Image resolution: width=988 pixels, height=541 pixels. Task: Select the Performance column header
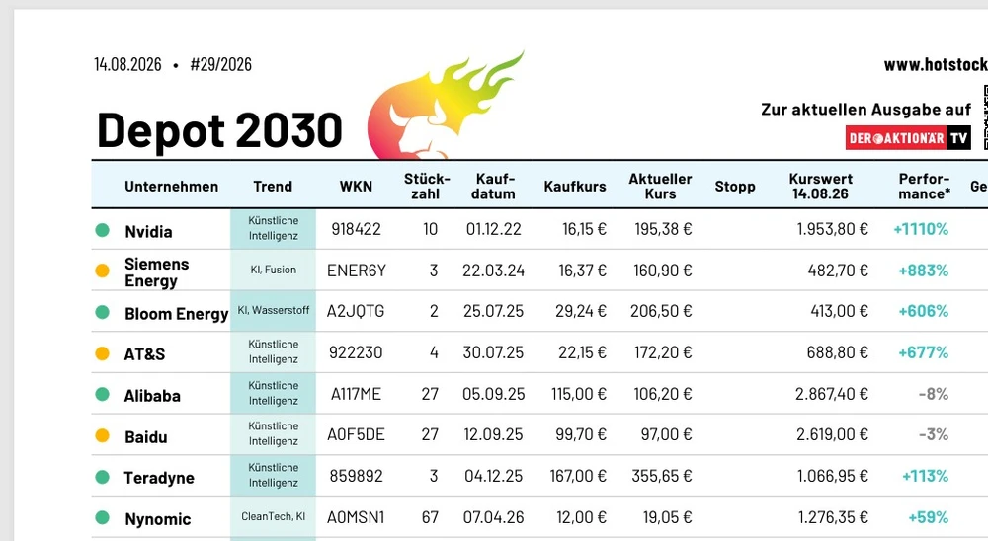(x=924, y=187)
